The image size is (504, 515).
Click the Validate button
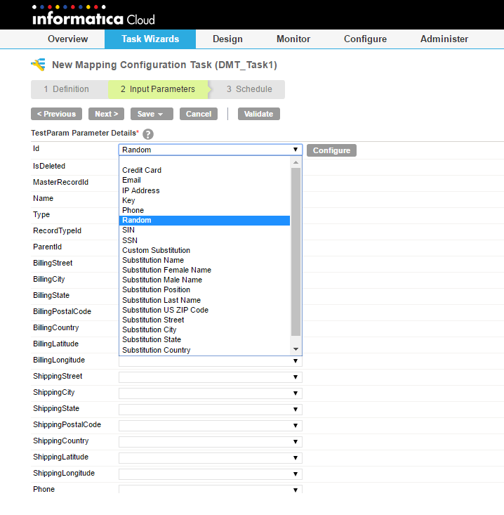258,114
